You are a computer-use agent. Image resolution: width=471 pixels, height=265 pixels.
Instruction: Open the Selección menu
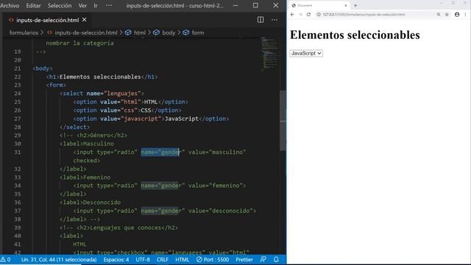tap(60, 5)
